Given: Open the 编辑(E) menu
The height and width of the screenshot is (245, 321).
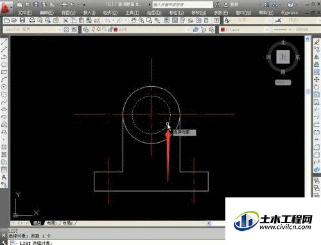Looking at the screenshot, I should point(46,13).
